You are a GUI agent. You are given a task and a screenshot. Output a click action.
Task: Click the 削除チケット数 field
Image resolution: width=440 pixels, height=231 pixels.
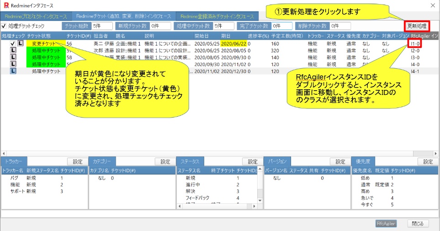click(340, 26)
